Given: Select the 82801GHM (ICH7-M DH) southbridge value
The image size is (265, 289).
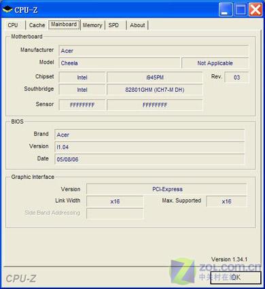Looking at the screenshot, I should [x=155, y=90].
